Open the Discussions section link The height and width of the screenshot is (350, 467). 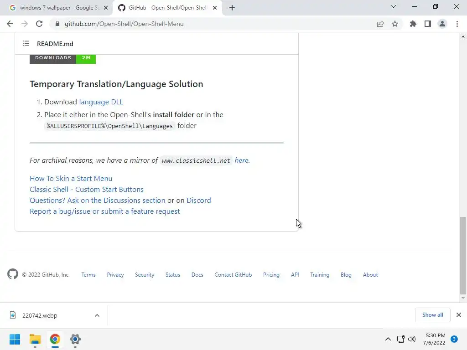coord(98,201)
